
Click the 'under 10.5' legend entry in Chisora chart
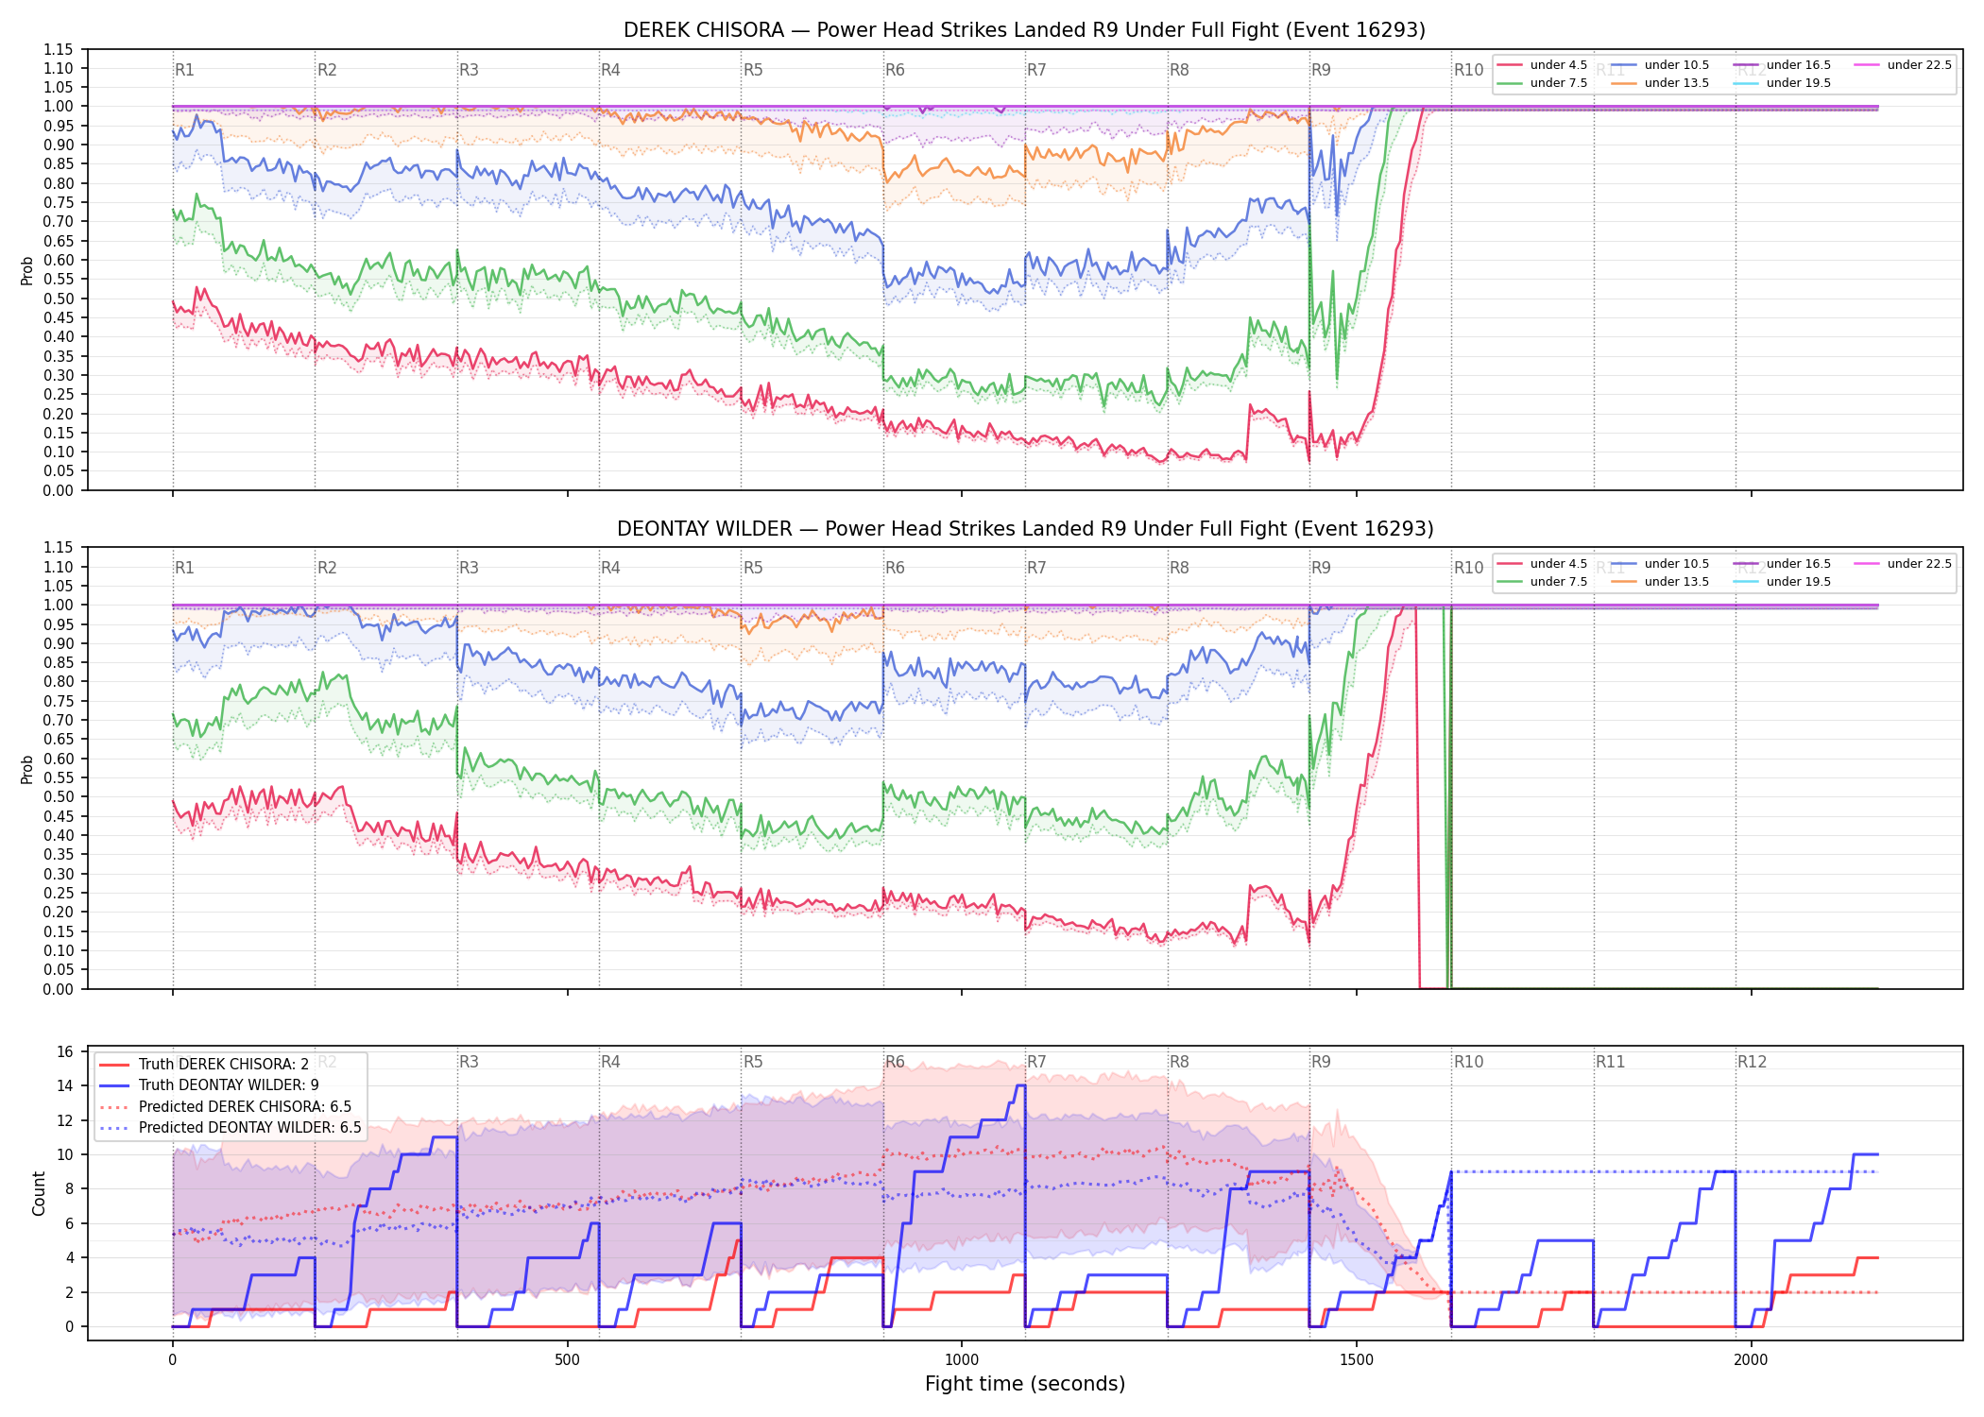[x=1661, y=65]
